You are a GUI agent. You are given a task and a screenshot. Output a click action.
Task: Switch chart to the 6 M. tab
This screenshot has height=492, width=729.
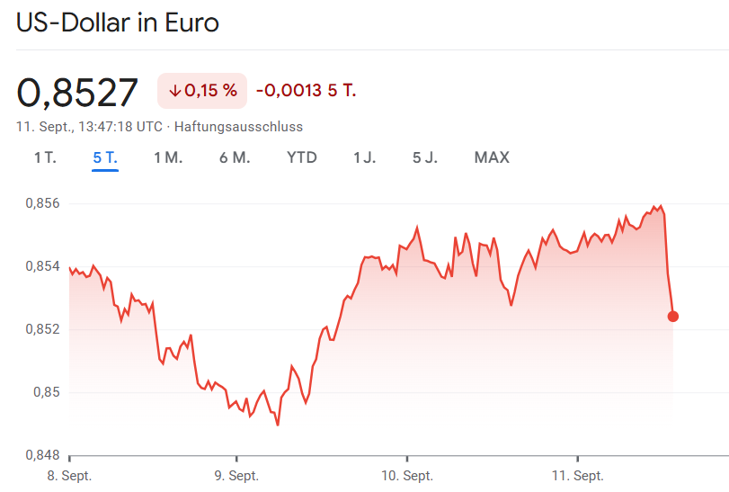click(235, 157)
